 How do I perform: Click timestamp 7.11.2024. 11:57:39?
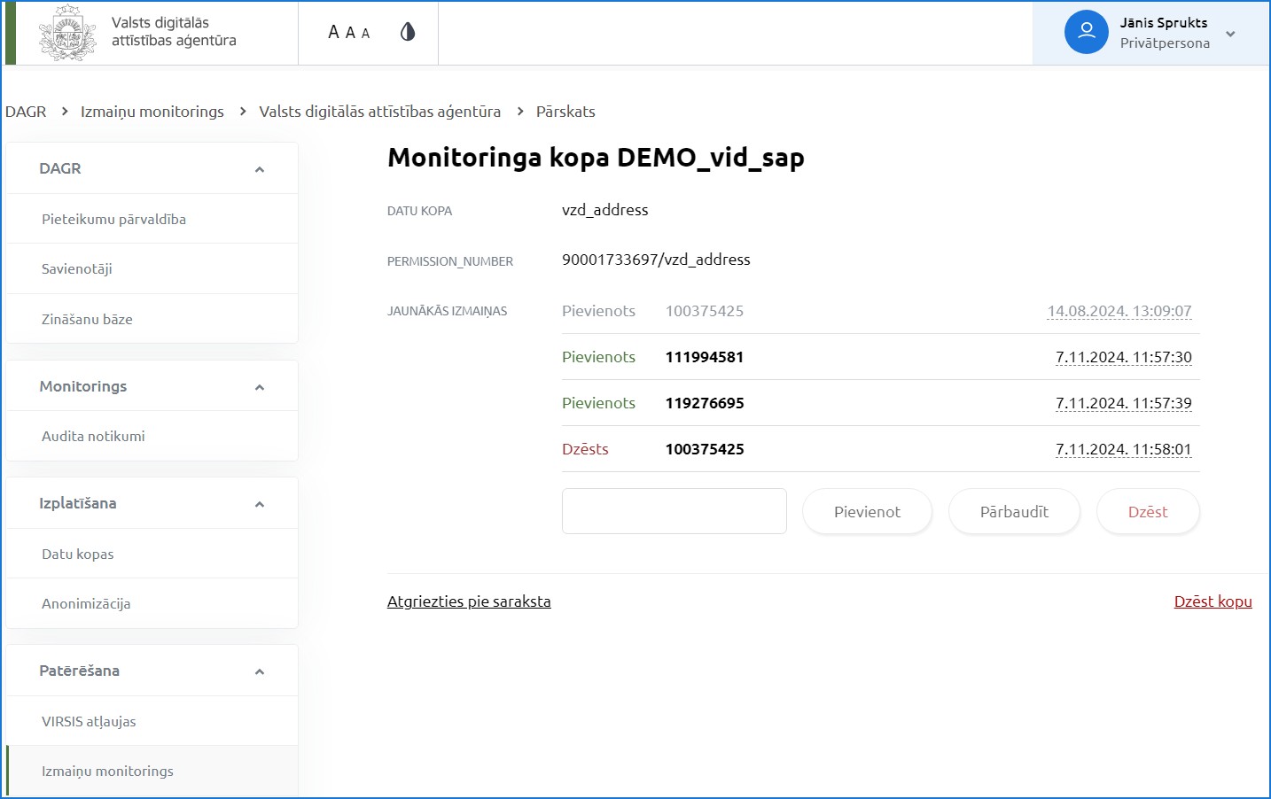click(1124, 403)
